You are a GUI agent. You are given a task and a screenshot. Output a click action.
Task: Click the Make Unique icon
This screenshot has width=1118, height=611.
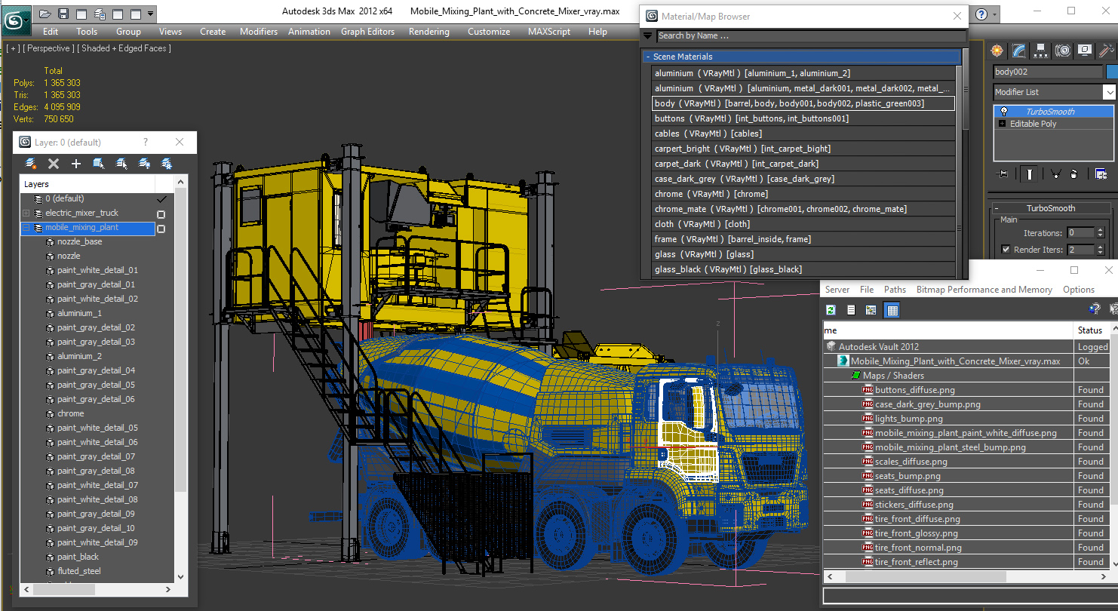coord(1055,174)
